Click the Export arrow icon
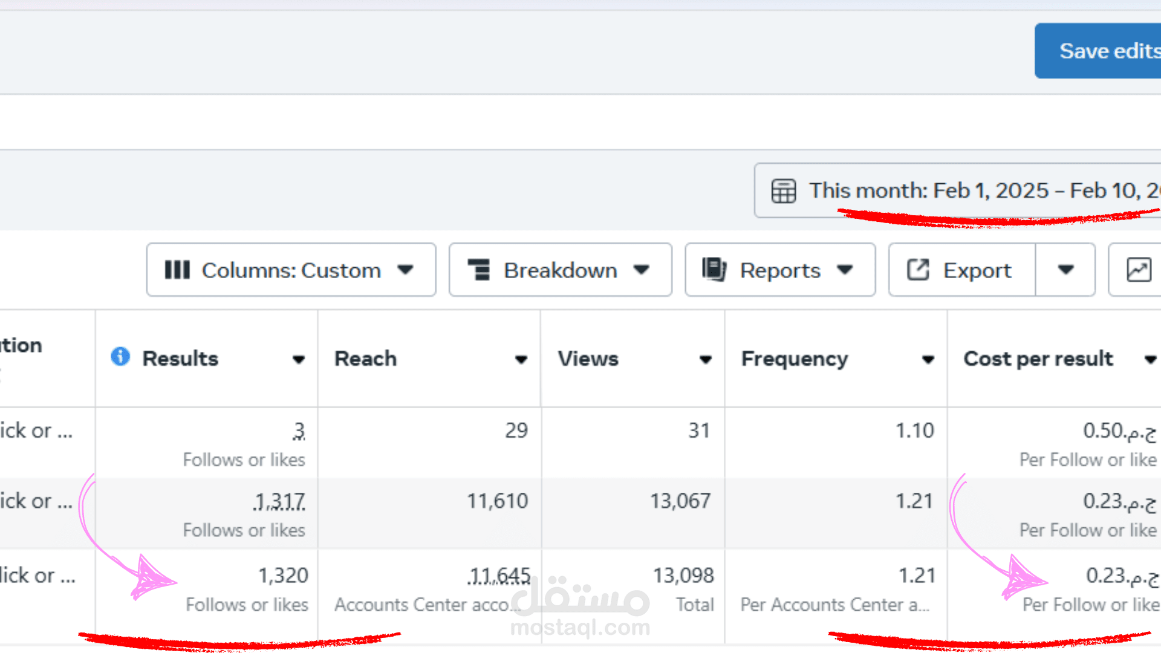The image size is (1161, 653). tap(918, 270)
